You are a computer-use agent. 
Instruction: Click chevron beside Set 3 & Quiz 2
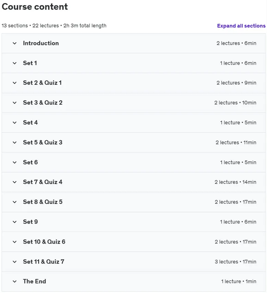(15, 103)
